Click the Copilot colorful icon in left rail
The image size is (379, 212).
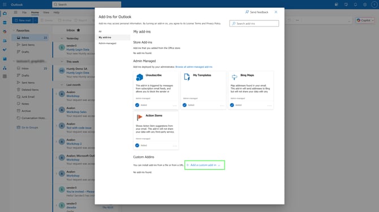pyautogui.click(x=5, y=32)
